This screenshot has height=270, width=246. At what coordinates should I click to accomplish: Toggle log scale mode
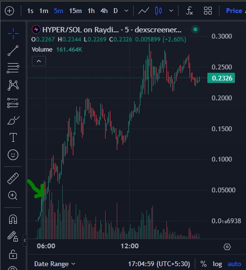click(217, 264)
